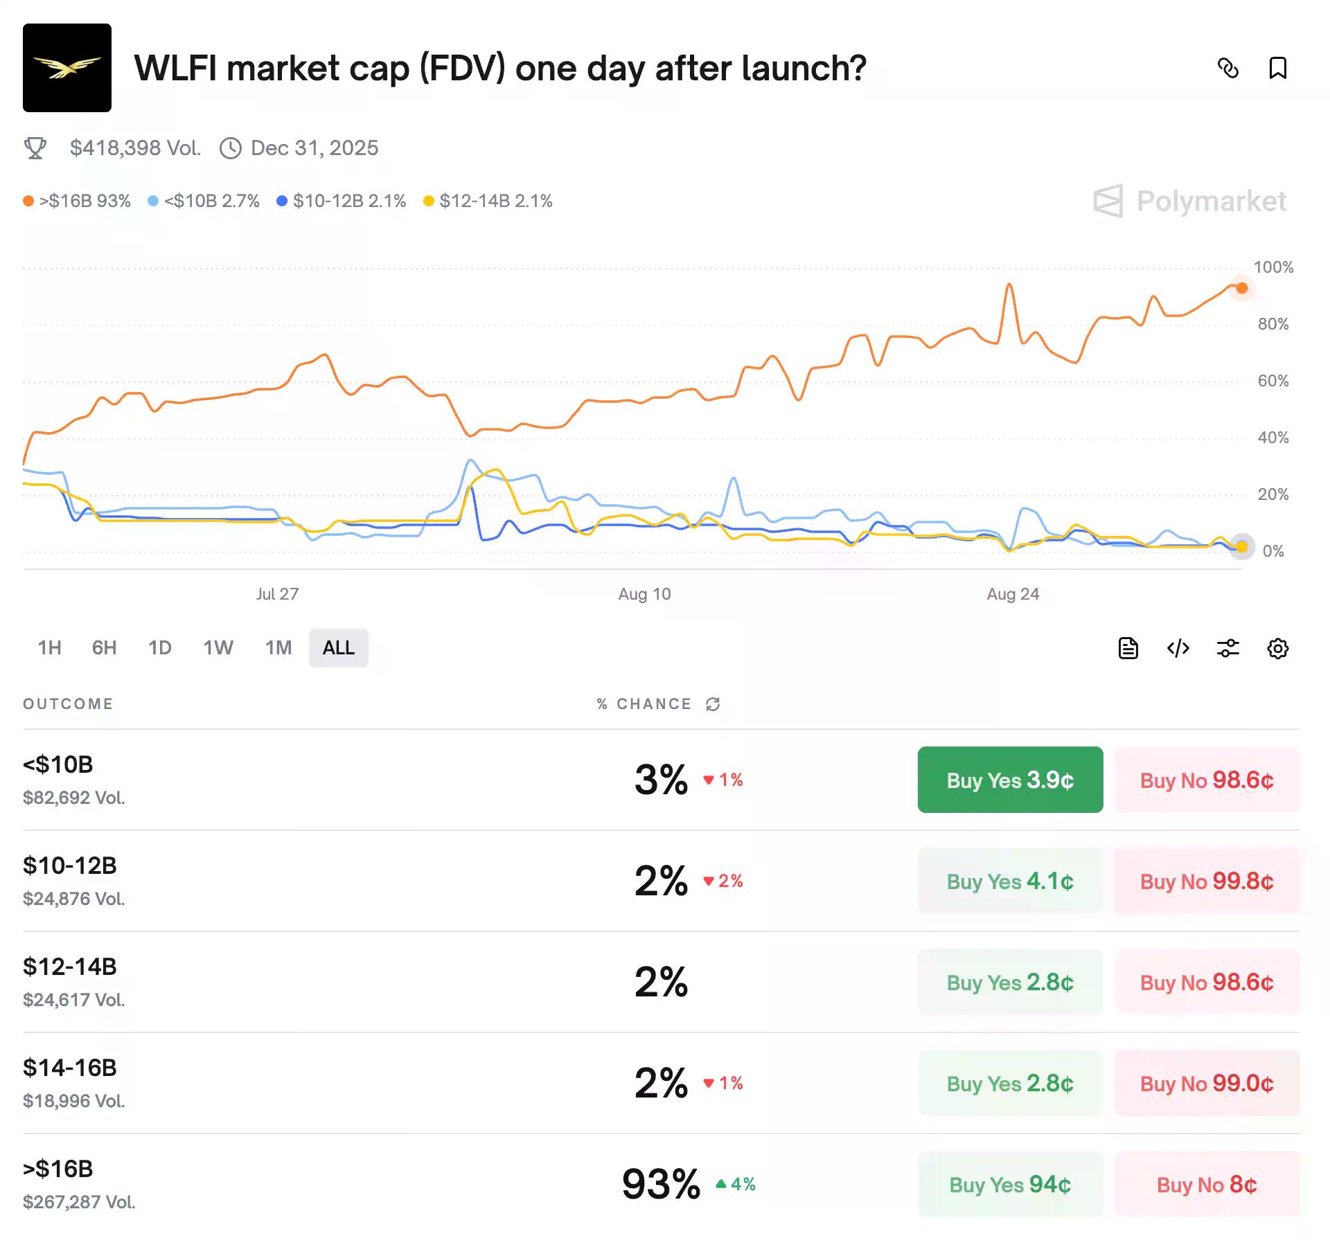Switch chart timeframe to 1M
The image size is (1330, 1245).
point(278,648)
